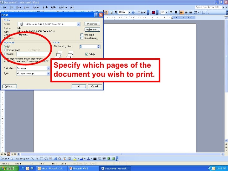Click the Dash Style icon
The height and width of the screenshot is (171, 228).
(x=100, y=159)
